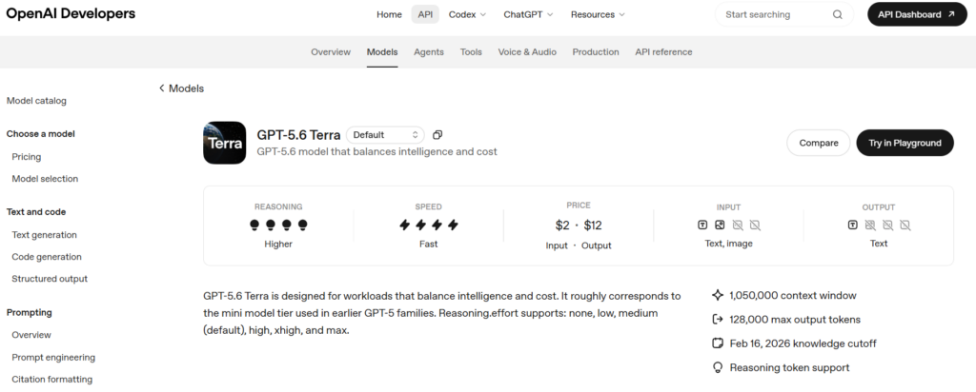Click Try in Playground button

tap(905, 143)
